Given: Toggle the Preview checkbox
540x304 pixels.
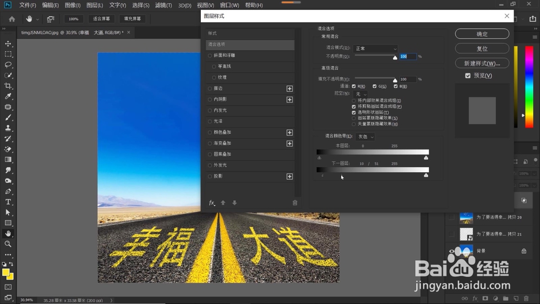Looking at the screenshot, I should [x=468, y=76].
